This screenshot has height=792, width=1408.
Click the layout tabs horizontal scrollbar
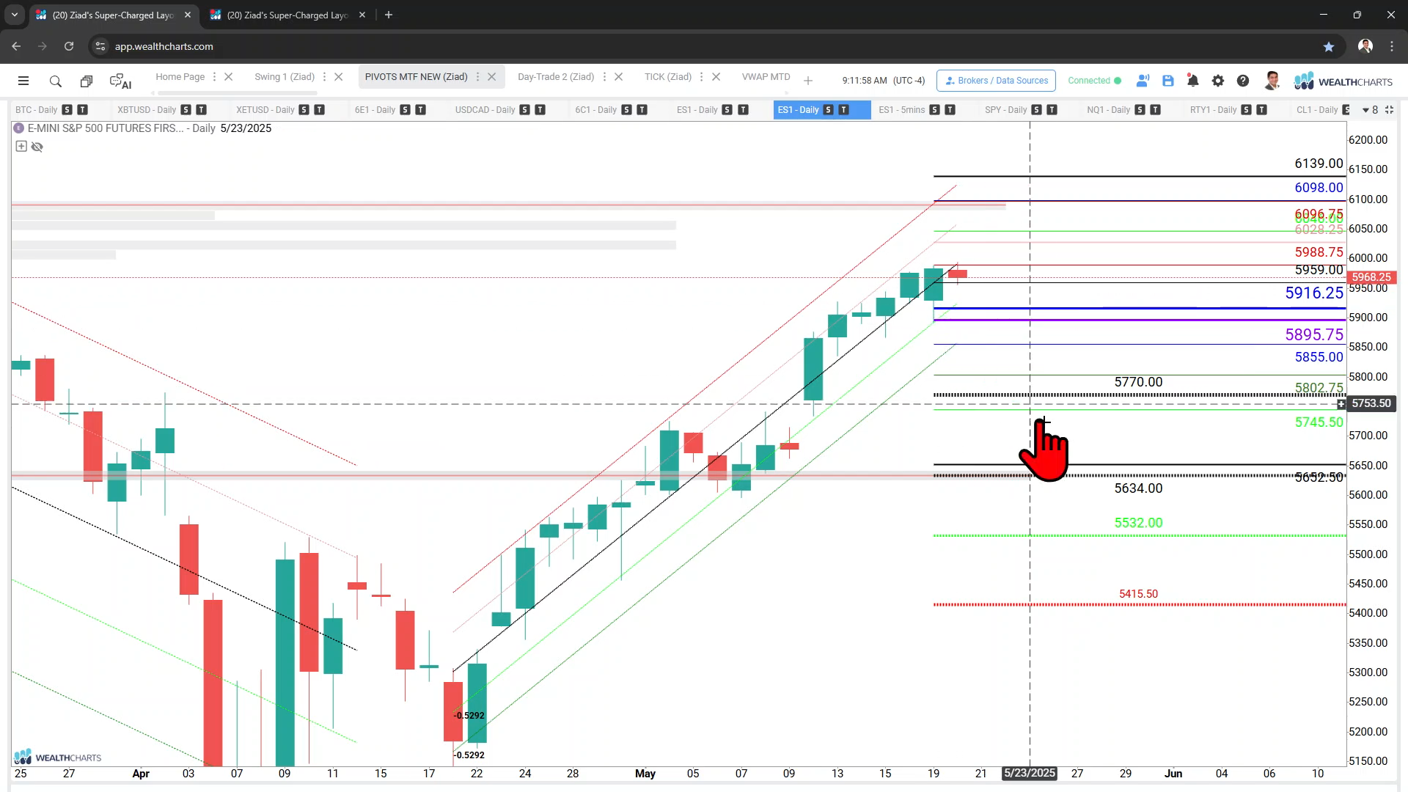(237, 93)
